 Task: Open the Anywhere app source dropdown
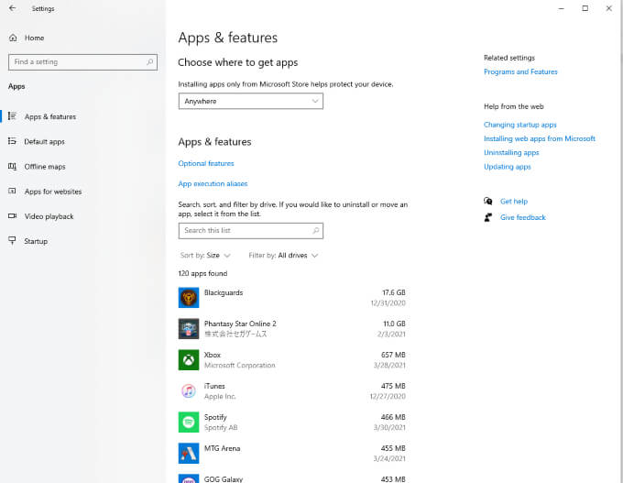click(x=251, y=101)
